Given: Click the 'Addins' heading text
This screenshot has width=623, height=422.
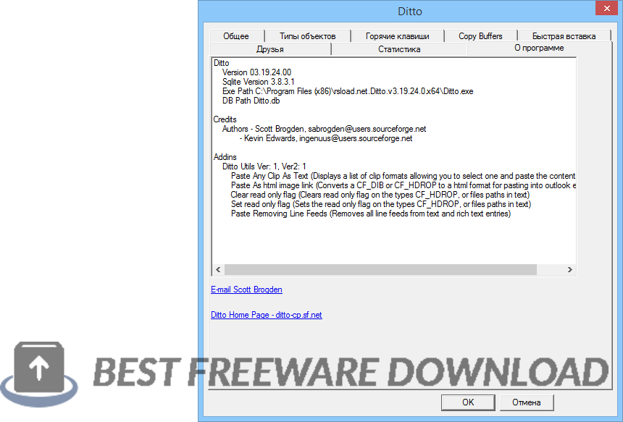Looking at the screenshot, I should 225,157.
